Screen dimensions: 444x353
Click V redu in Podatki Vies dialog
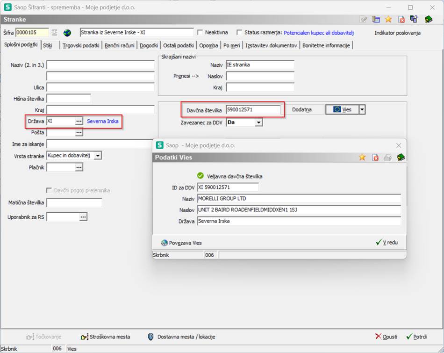[x=387, y=243]
